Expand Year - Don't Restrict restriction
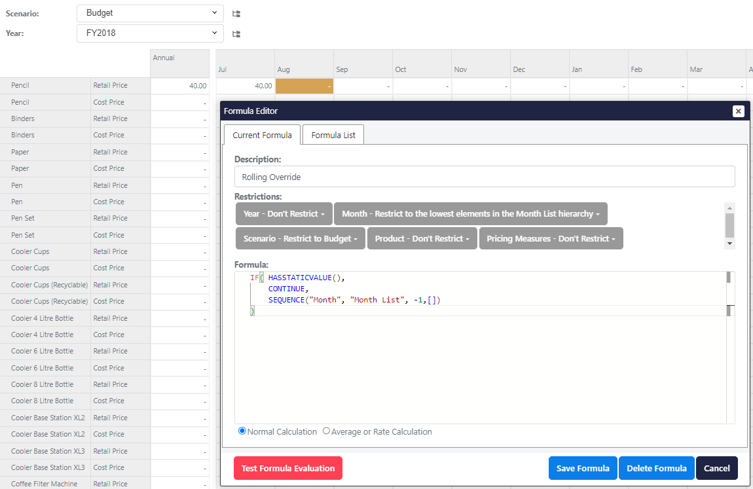The image size is (753, 489). (x=284, y=214)
